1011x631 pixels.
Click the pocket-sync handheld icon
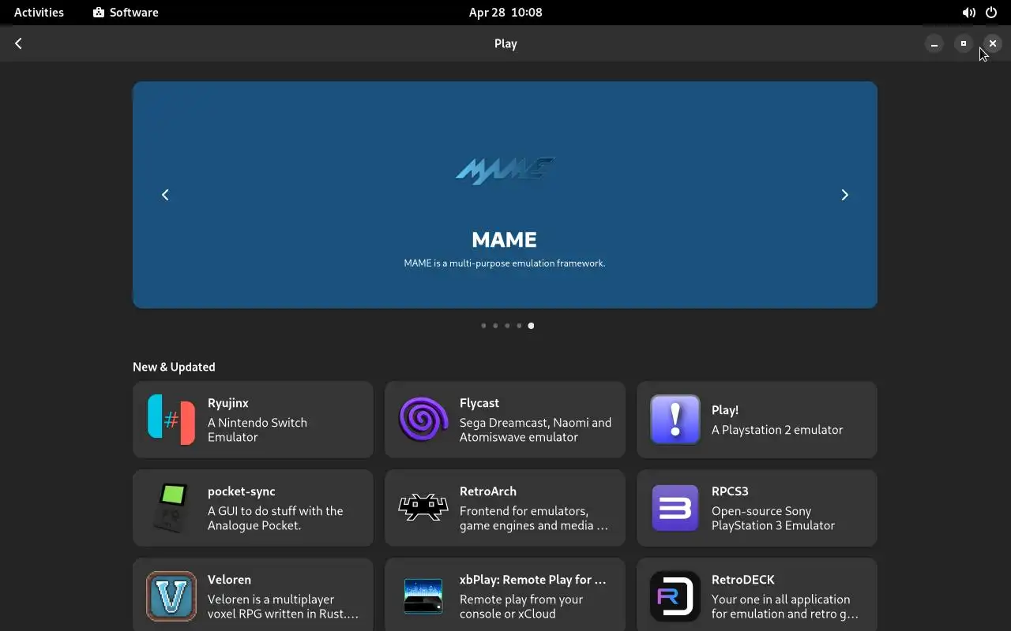[171, 508]
